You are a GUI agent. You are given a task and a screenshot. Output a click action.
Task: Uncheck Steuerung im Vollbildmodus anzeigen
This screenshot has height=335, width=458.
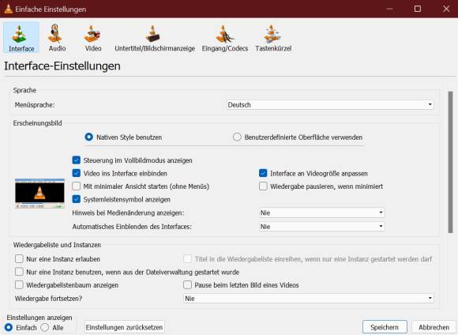coord(77,160)
